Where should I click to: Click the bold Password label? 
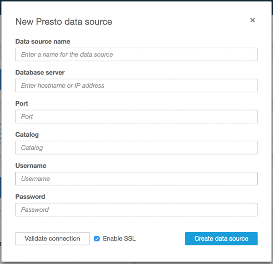pos(30,197)
